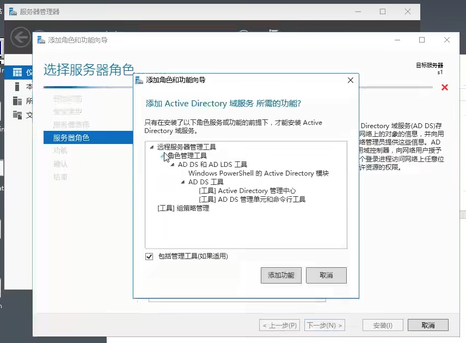Click the 上一步(P) button in the wizard
The width and height of the screenshot is (466, 343).
point(280,325)
